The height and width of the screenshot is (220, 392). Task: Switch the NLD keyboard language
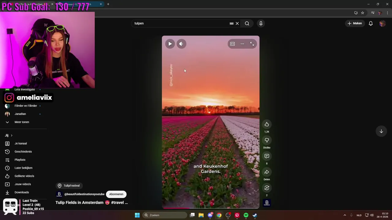[x=359, y=215]
